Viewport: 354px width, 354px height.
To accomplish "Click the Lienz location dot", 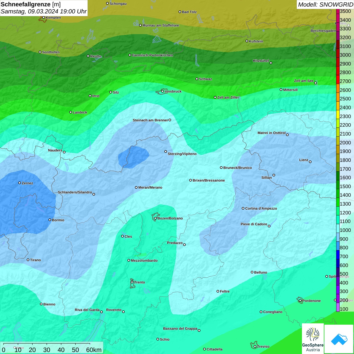I will (x=310, y=162).
